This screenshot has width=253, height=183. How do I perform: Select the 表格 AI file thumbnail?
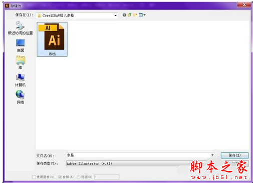52,39
